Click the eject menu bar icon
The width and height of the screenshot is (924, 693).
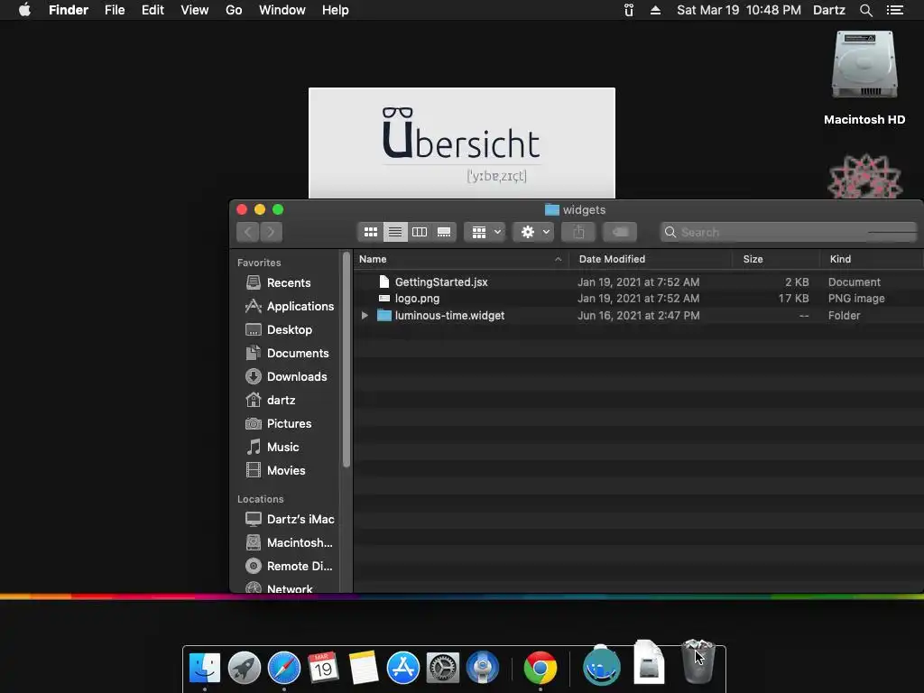(x=655, y=10)
